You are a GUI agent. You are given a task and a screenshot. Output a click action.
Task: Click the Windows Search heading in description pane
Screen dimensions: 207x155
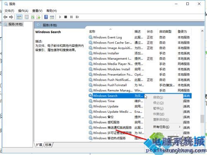point(48,32)
